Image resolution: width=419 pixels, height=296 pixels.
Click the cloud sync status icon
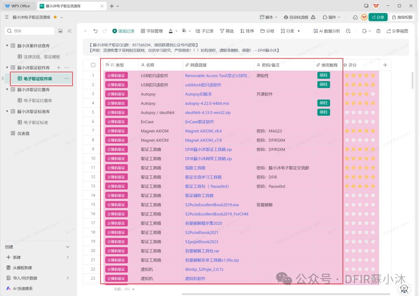355,17
